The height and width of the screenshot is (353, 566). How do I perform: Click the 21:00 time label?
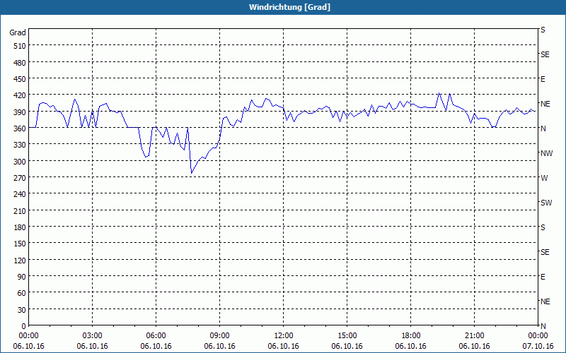[474, 336]
